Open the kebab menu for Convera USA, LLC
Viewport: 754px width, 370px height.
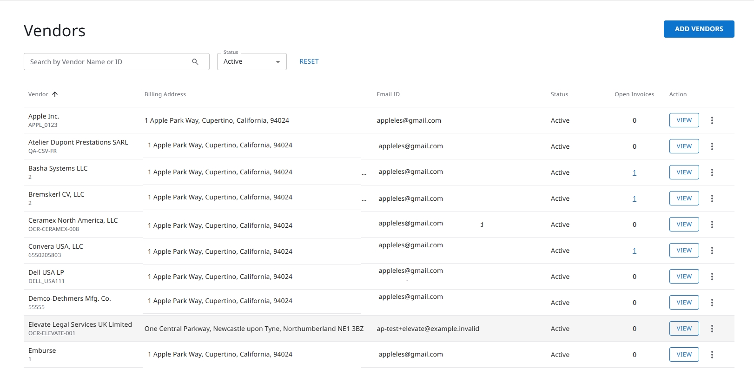point(712,251)
